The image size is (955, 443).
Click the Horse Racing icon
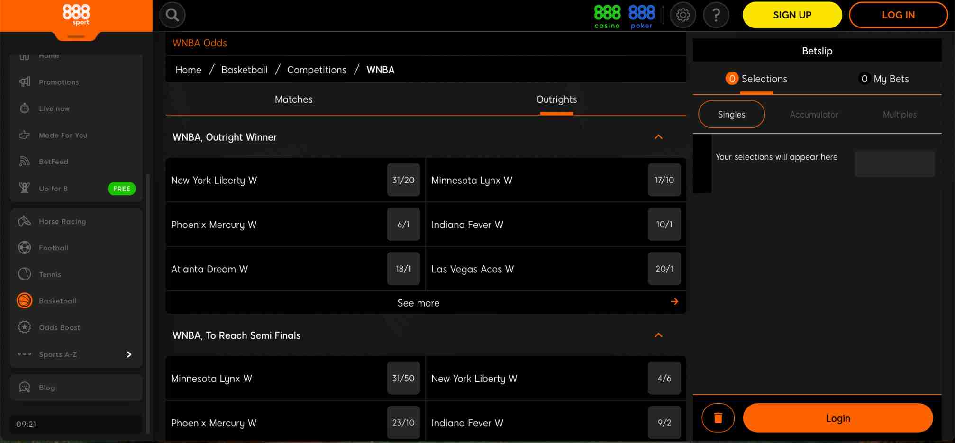coord(25,221)
